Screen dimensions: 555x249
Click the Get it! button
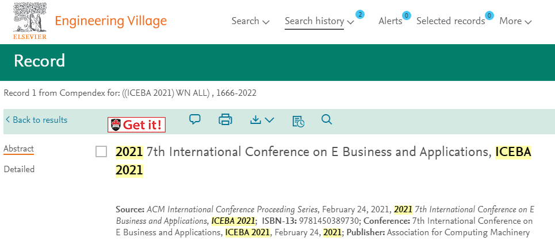pos(137,124)
